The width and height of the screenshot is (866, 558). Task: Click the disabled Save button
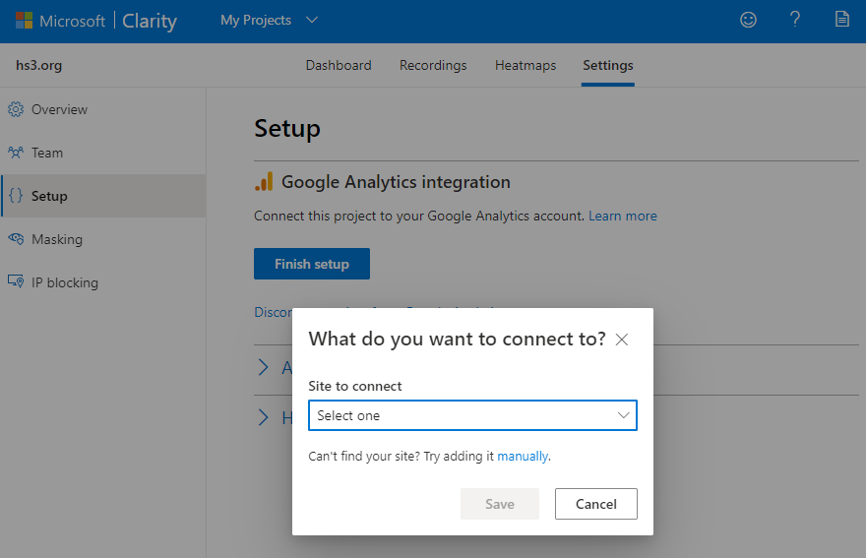tap(500, 504)
